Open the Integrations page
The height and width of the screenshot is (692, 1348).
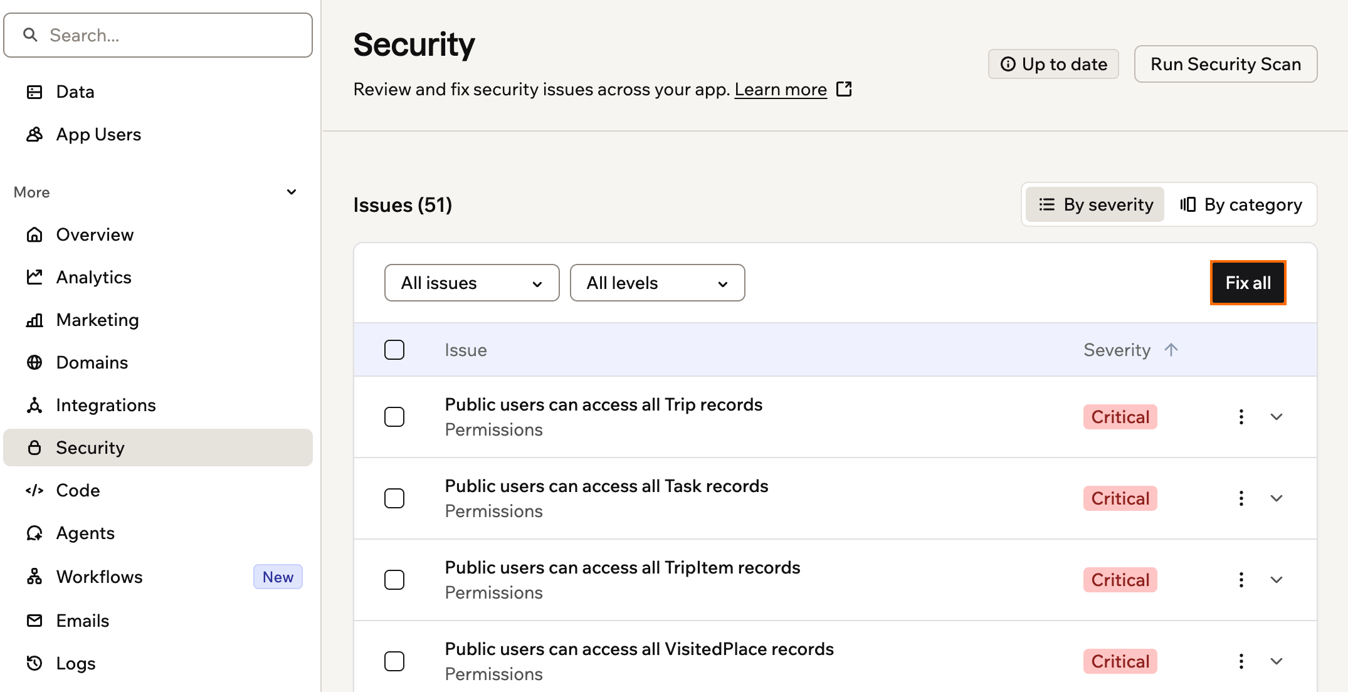pyautogui.click(x=157, y=405)
